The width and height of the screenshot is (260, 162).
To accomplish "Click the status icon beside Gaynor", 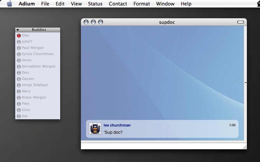I will tap(19, 79).
